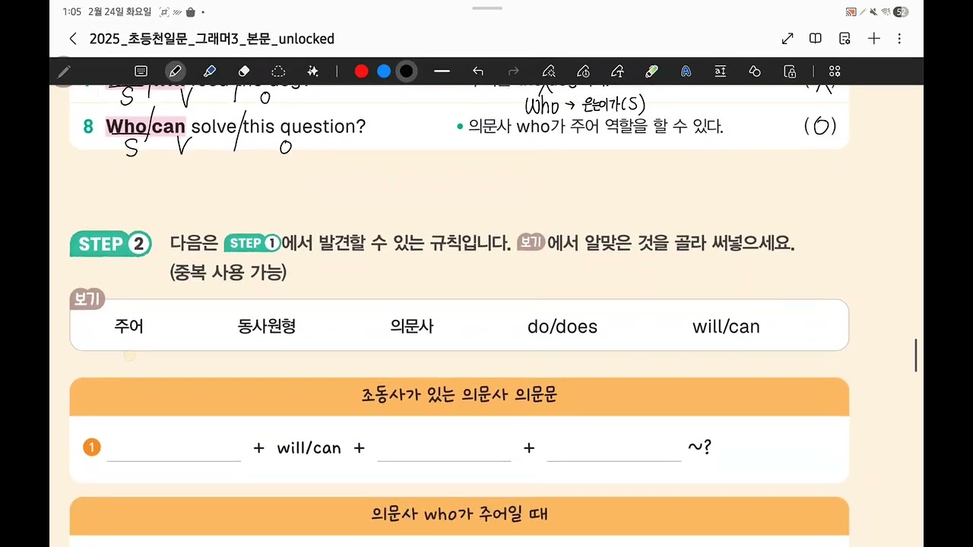Open the blue letter A text style tool
This screenshot has width=973, height=547.
[686, 71]
